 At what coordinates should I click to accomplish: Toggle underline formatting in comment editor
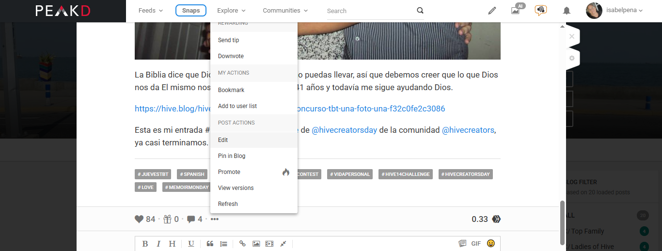[191, 244]
